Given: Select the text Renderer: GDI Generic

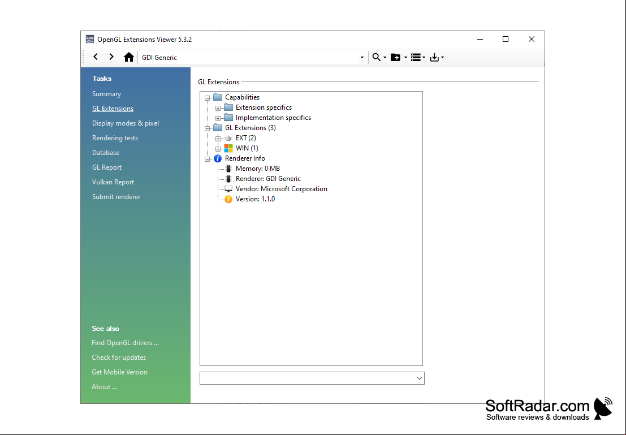Looking at the screenshot, I should coord(268,179).
